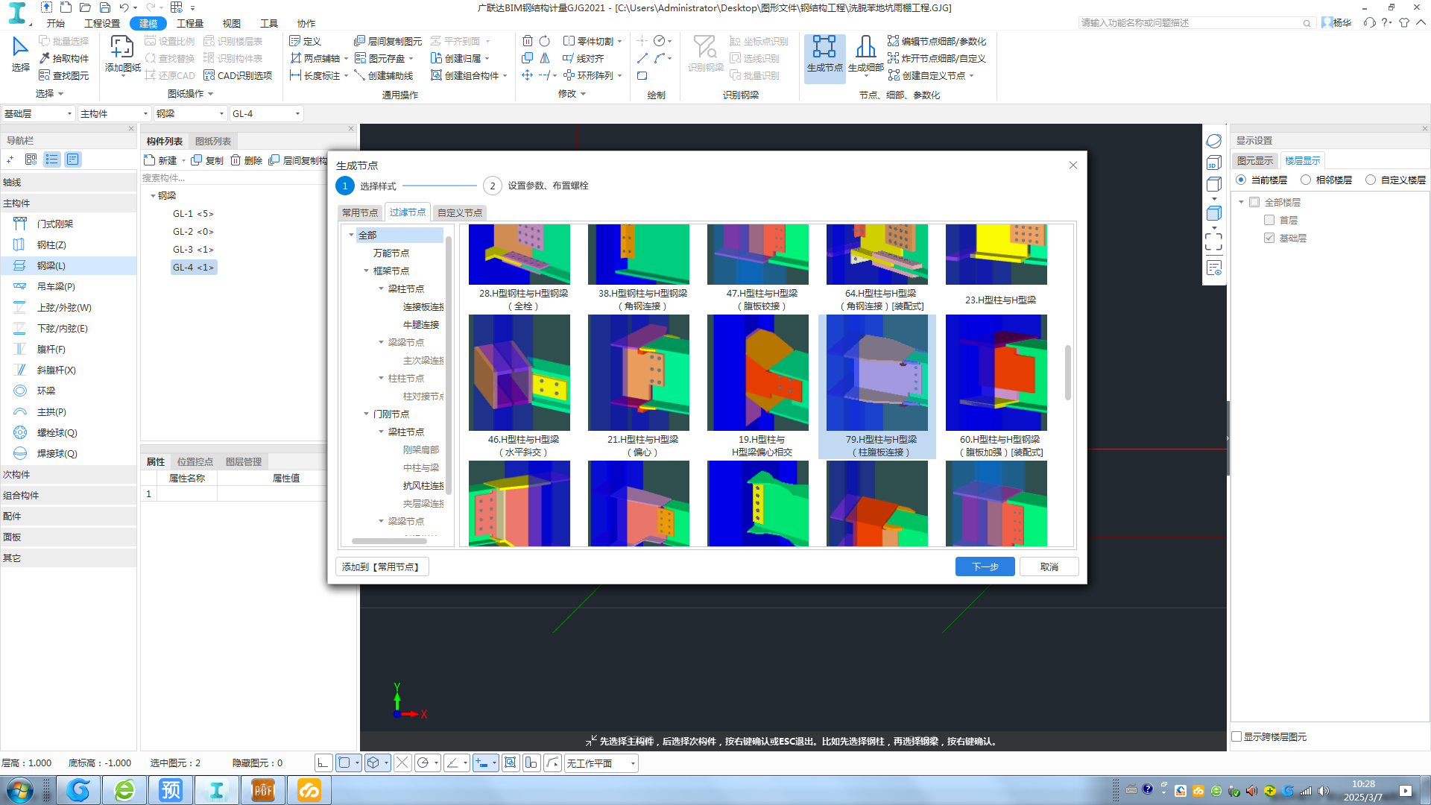Toggle the 首层 checkbox

tap(1269, 220)
